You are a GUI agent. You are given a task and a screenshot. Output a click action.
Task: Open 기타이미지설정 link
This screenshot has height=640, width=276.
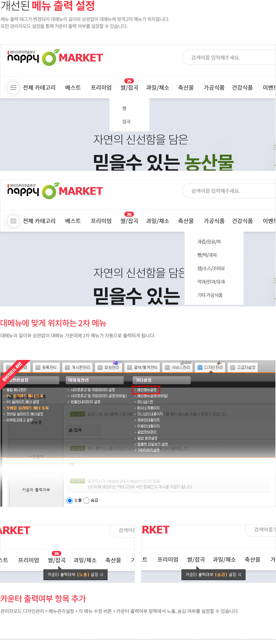[148, 450]
